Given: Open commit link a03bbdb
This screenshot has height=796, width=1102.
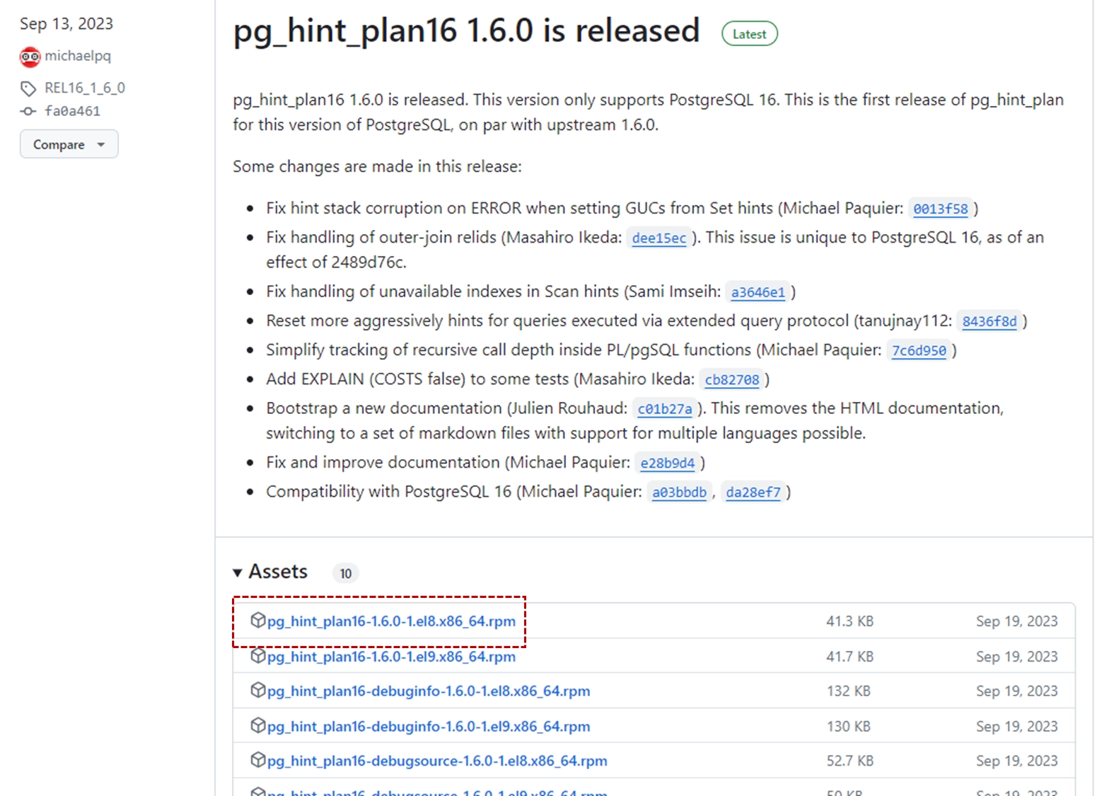Looking at the screenshot, I should (x=679, y=492).
